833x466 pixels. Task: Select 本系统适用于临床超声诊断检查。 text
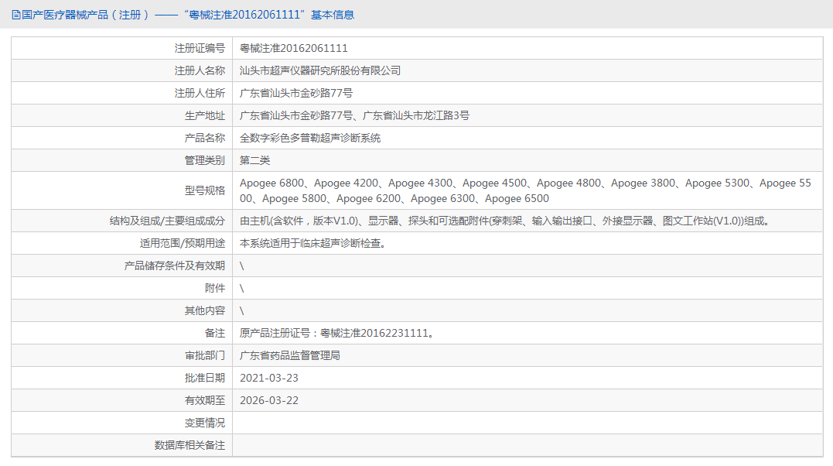pyautogui.click(x=313, y=243)
